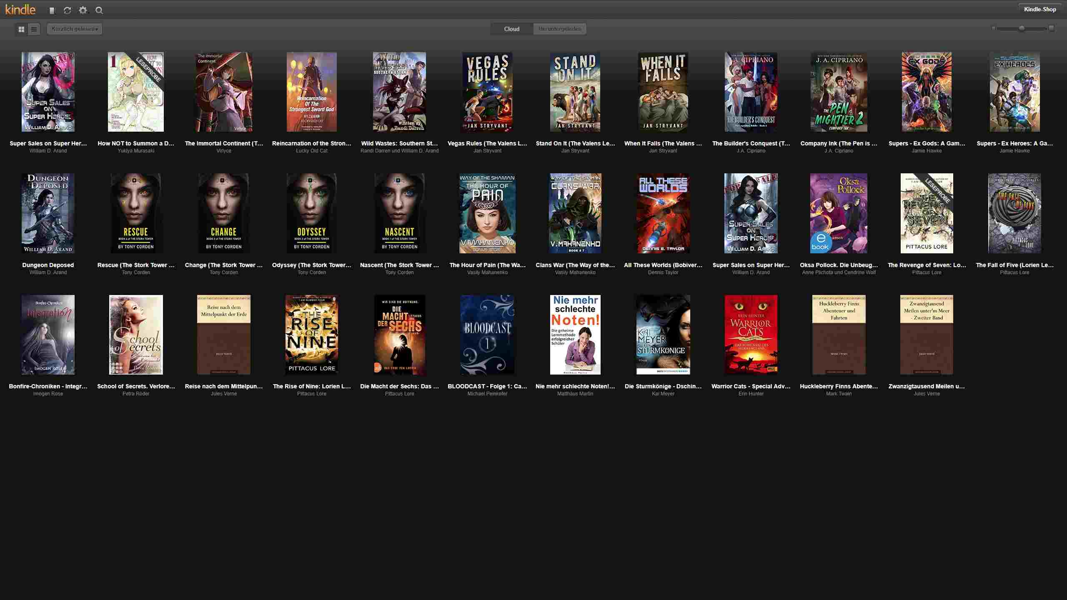Open 'The Immortal Continent' cover
The width and height of the screenshot is (1067, 600).
pyautogui.click(x=224, y=92)
